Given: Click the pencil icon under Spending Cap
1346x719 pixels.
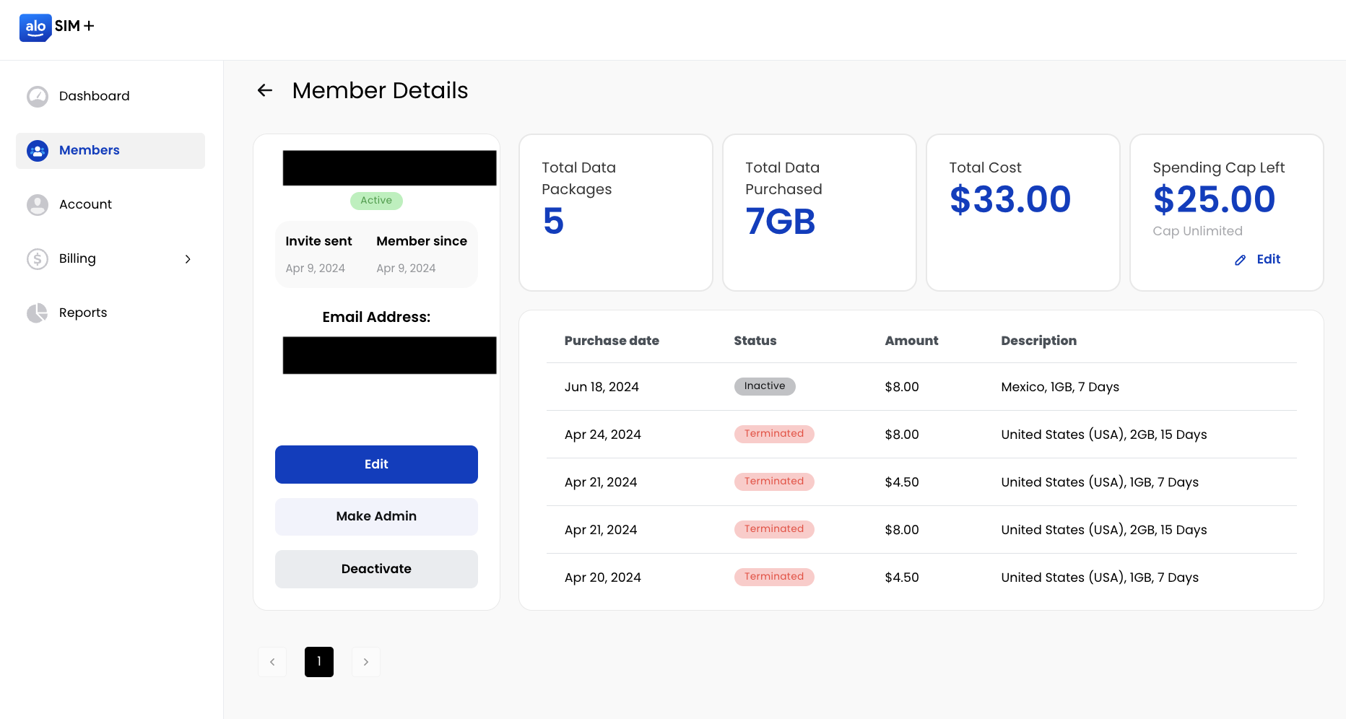Looking at the screenshot, I should coord(1240,260).
